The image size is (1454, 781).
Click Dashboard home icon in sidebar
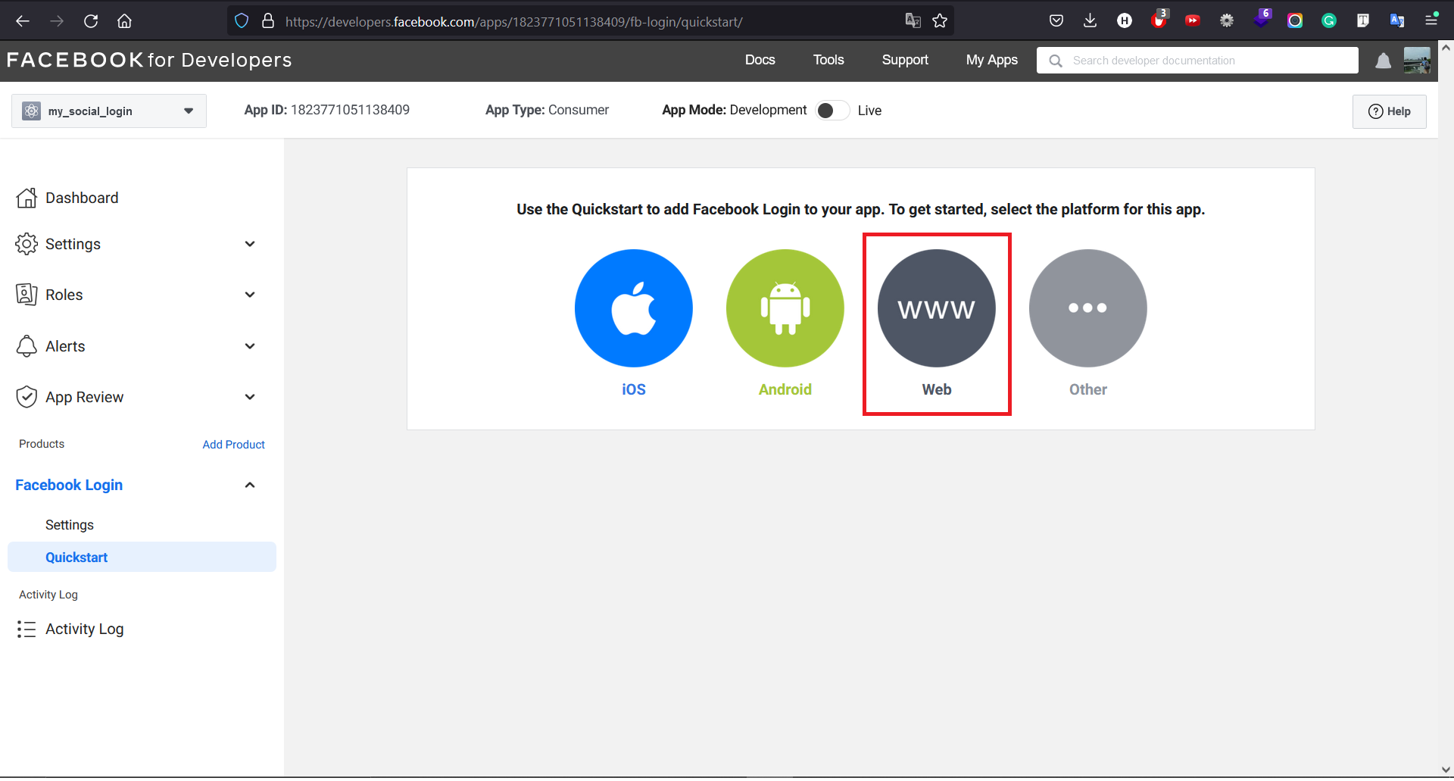[x=27, y=198]
